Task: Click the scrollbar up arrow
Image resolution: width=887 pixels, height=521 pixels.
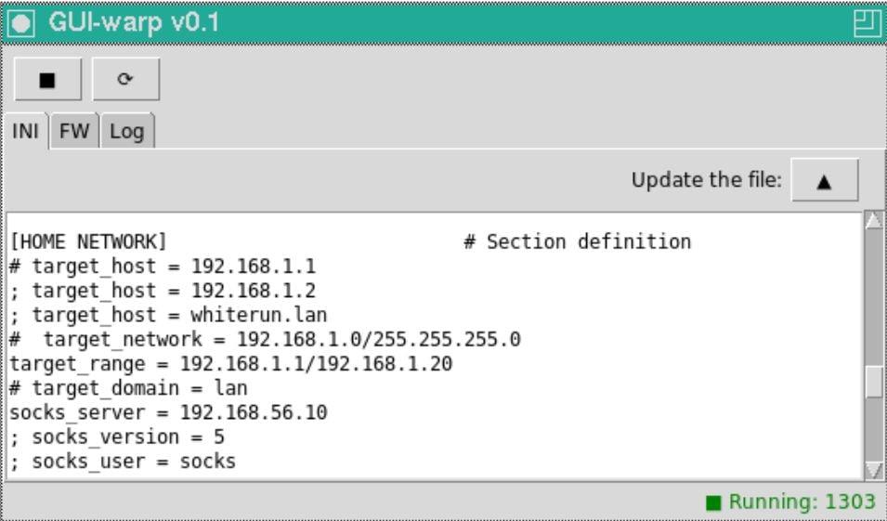Action: point(873,219)
